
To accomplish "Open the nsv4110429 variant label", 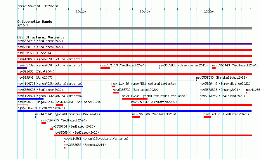I will point(144,84).
